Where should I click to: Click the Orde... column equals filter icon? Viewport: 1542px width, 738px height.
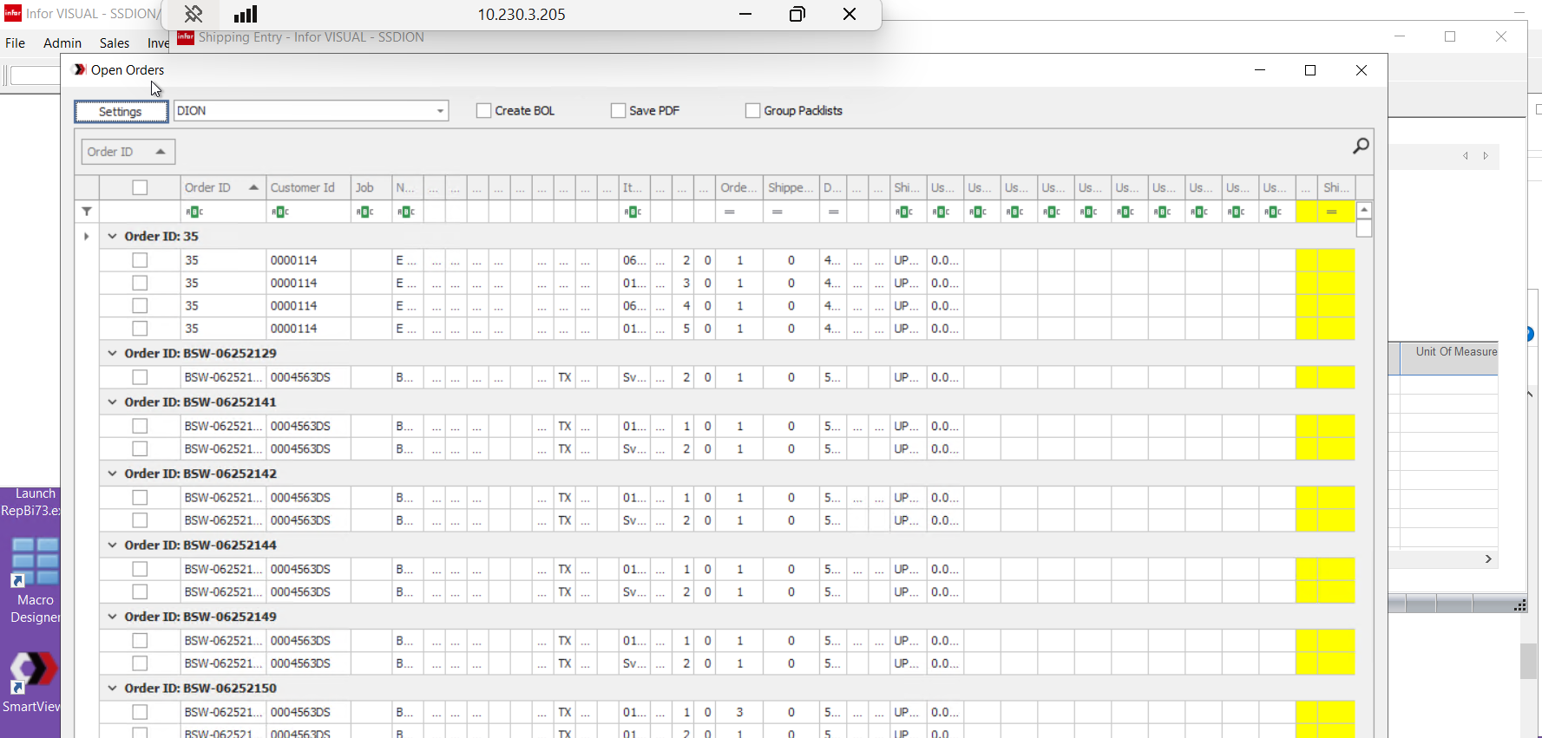click(730, 212)
